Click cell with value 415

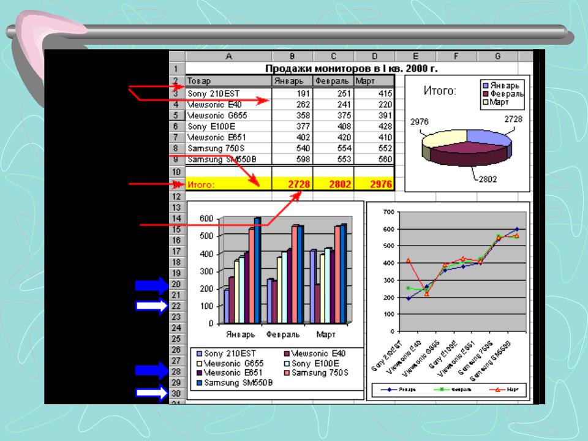coord(374,93)
